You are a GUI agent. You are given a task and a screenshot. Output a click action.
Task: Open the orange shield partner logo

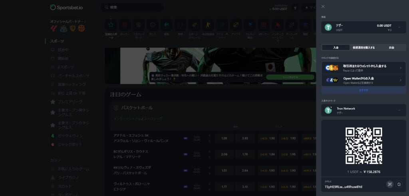(73, 28)
